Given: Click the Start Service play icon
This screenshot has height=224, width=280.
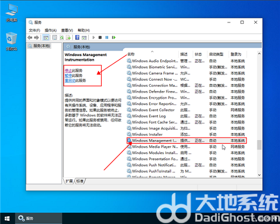Looking at the screenshot, I should [x=94, y=38].
